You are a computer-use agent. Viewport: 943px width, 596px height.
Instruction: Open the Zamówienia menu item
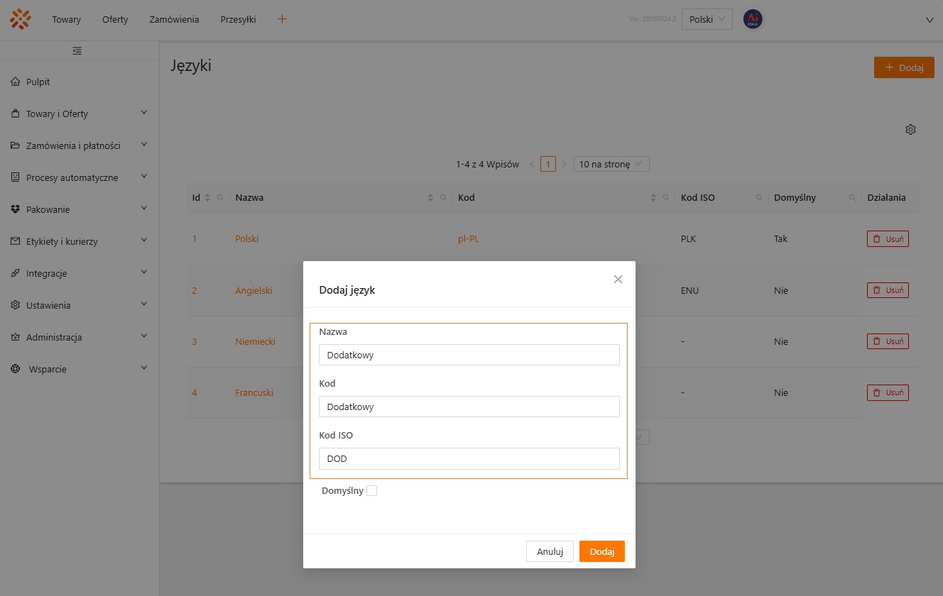pos(174,19)
